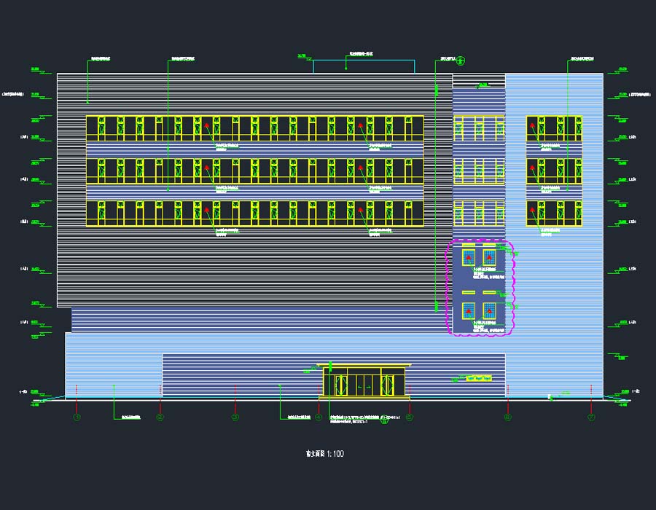This screenshot has height=510, width=656.
Task: Click the small yellow sign right of entrance
Action: coord(480,377)
